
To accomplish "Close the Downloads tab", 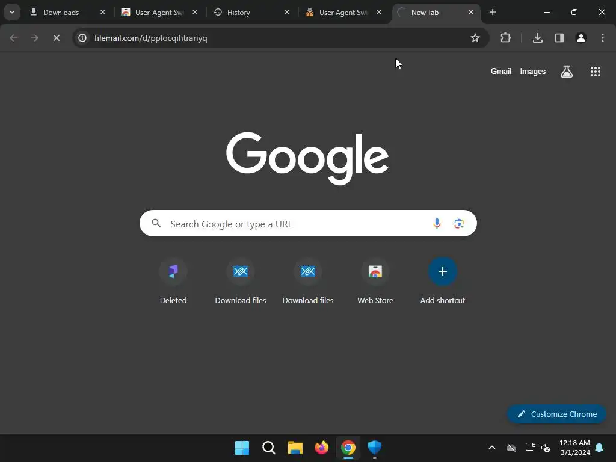I will (x=102, y=13).
